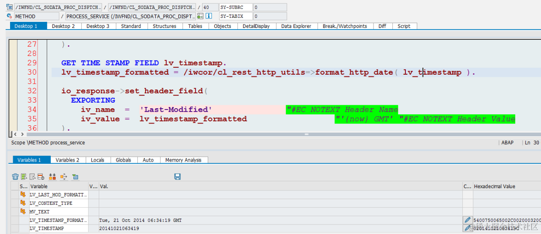
Task: Click the Hexadecimal Value column header
Action: [x=506, y=186]
